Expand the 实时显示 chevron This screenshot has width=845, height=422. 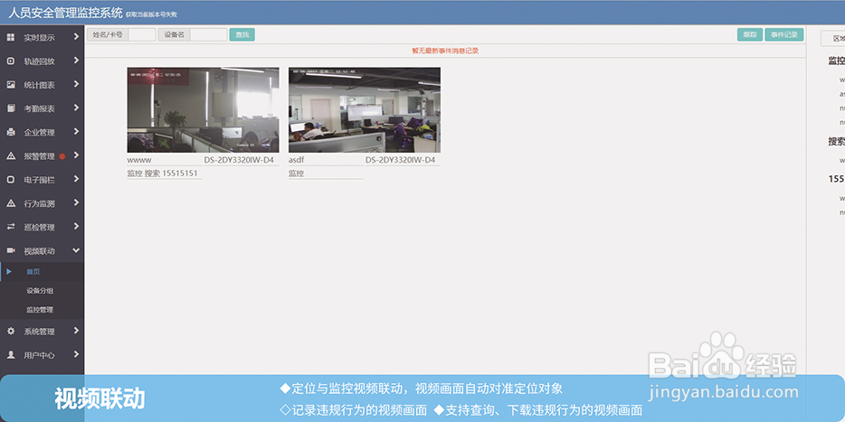pyautogui.click(x=76, y=37)
